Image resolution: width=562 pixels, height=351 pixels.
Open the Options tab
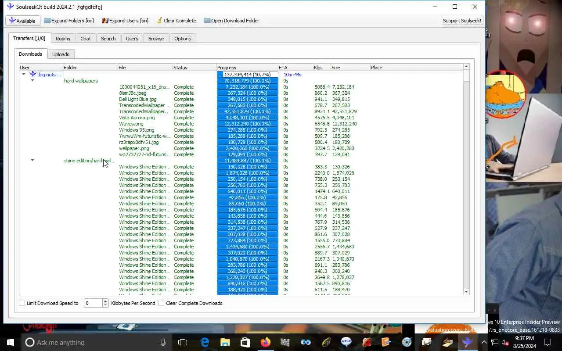[183, 39]
